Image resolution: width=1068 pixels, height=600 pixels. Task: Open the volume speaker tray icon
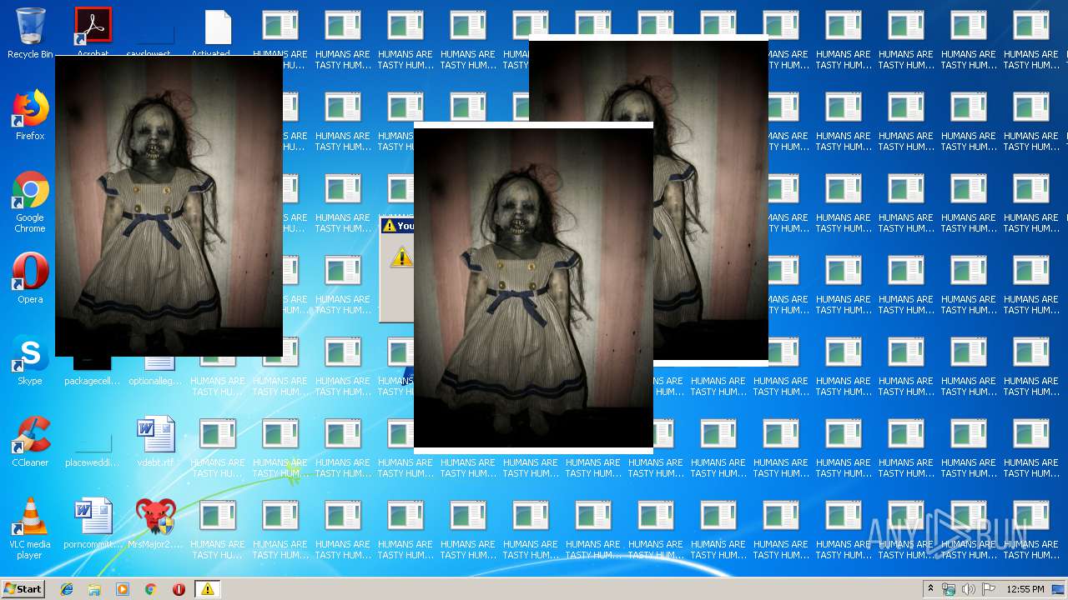(969, 589)
